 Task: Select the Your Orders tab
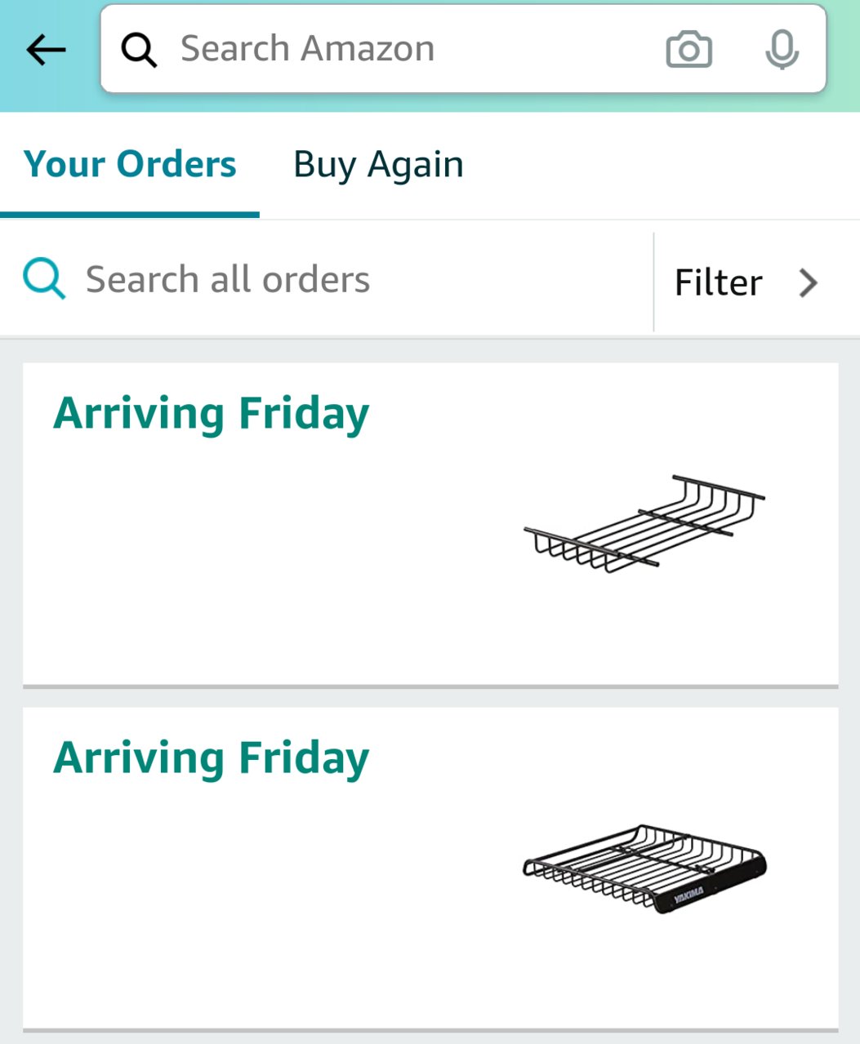[130, 164]
